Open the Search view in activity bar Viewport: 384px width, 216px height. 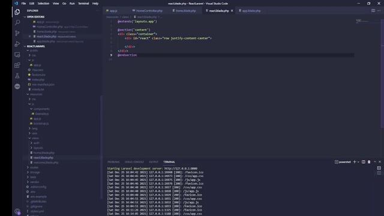17,23
